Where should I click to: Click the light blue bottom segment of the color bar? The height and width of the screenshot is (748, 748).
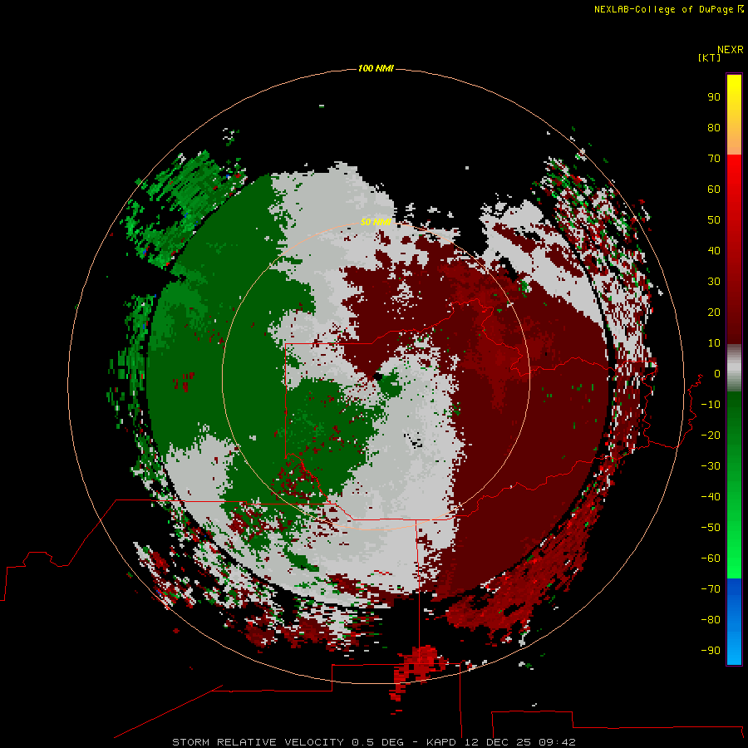point(734,647)
